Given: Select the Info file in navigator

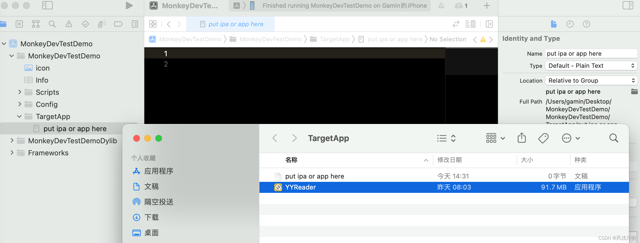Looking at the screenshot, I should tap(42, 80).
